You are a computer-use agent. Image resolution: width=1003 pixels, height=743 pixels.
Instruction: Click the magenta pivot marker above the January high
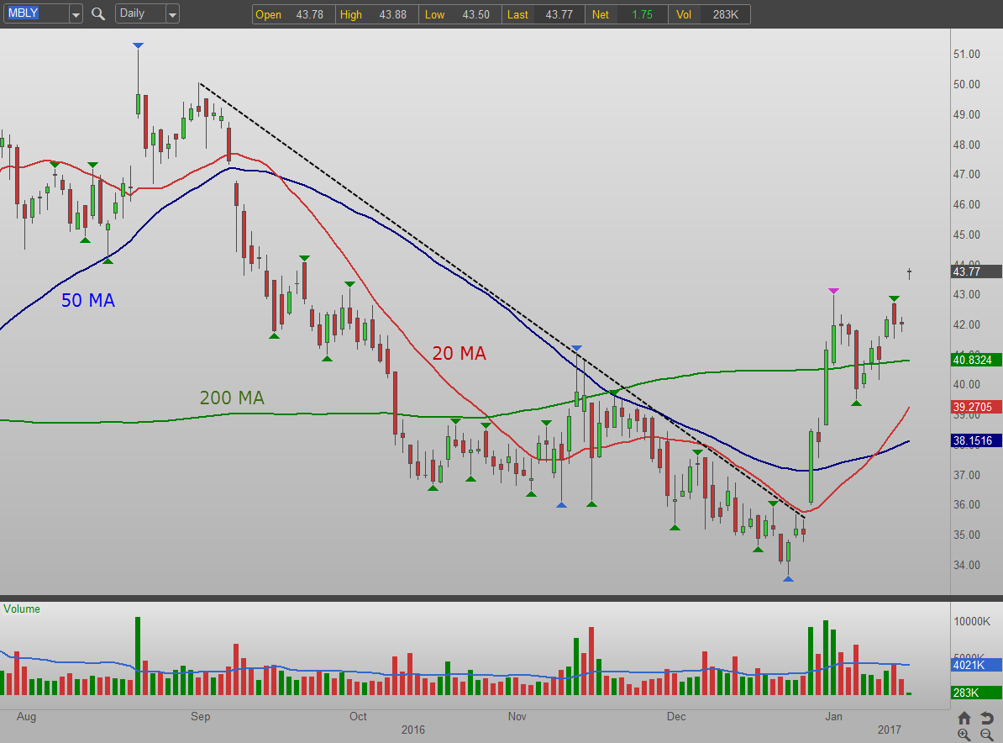tap(833, 291)
